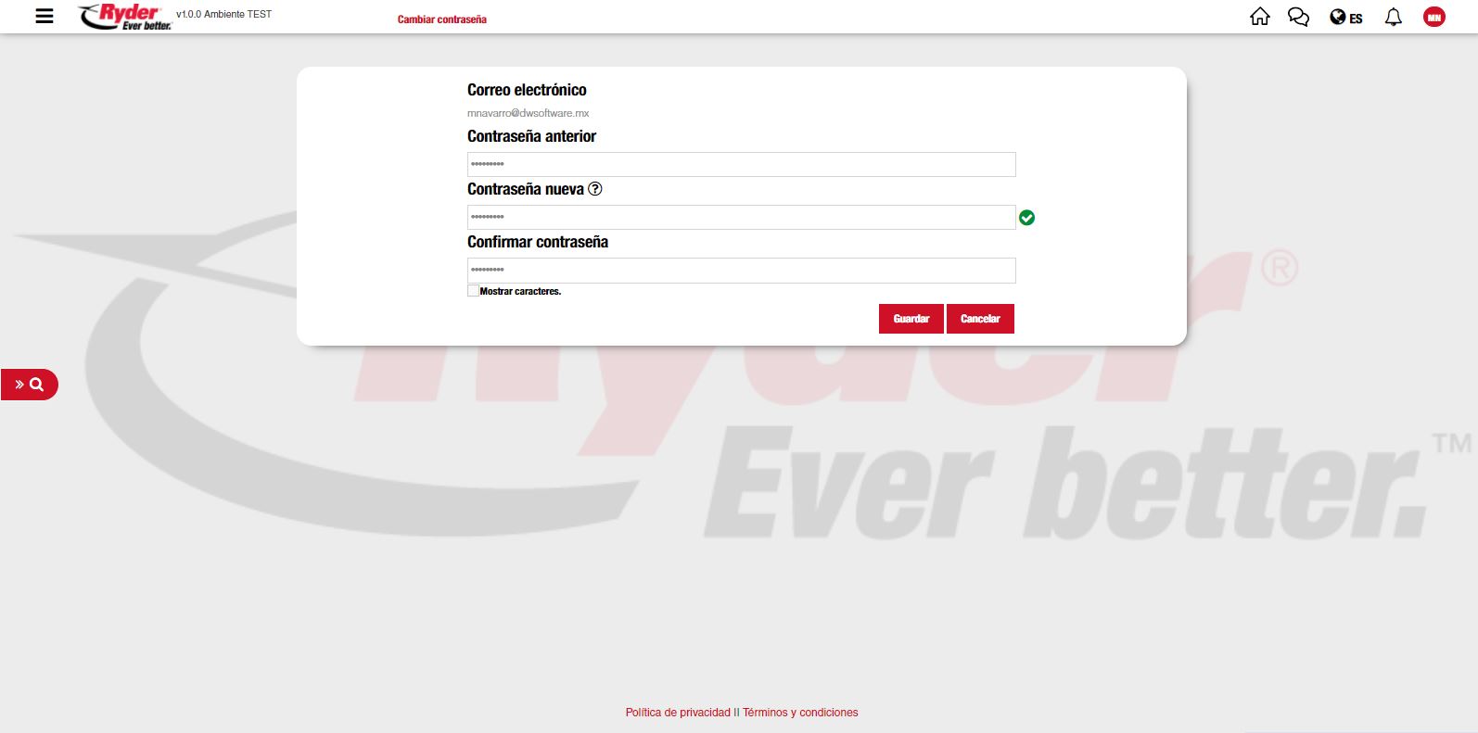Click the Ryder Ever better logo
1478x733 pixels.
pyautogui.click(x=125, y=17)
